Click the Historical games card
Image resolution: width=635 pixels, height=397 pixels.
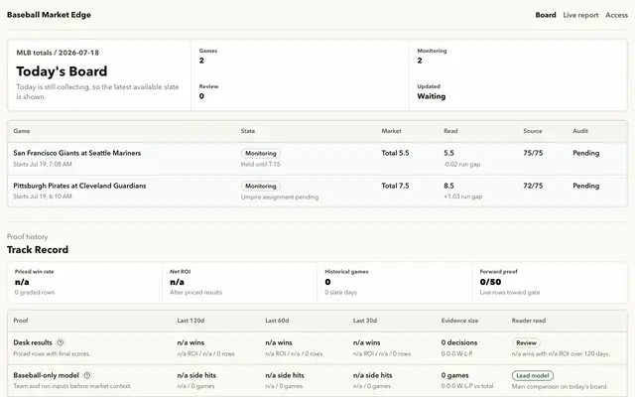395,282
